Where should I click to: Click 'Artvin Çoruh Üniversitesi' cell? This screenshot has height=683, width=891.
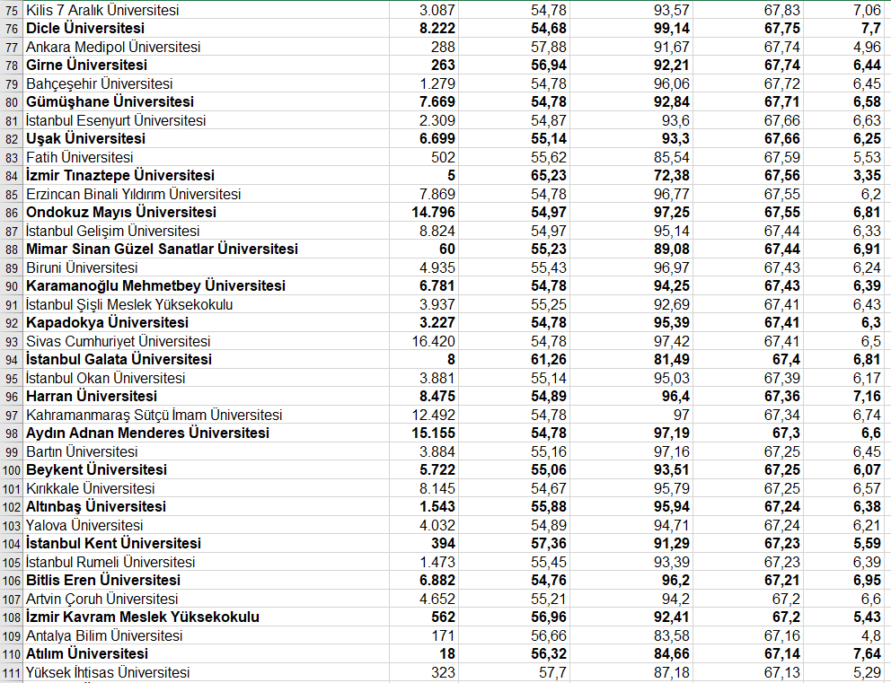click(206, 599)
